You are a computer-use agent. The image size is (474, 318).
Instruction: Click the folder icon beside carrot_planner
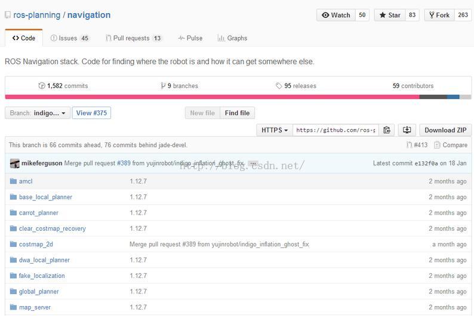pyautogui.click(x=13, y=213)
